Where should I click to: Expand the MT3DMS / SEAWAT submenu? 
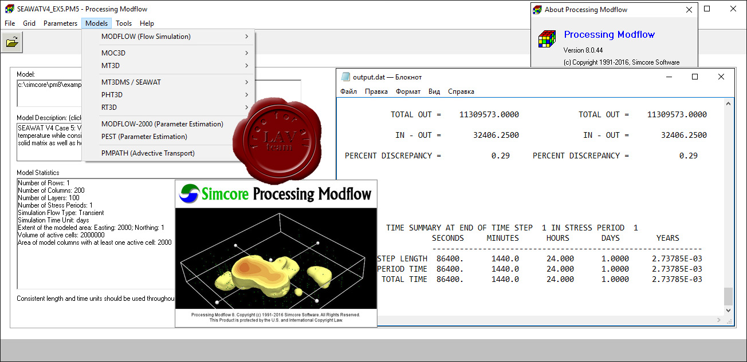[168, 82]
